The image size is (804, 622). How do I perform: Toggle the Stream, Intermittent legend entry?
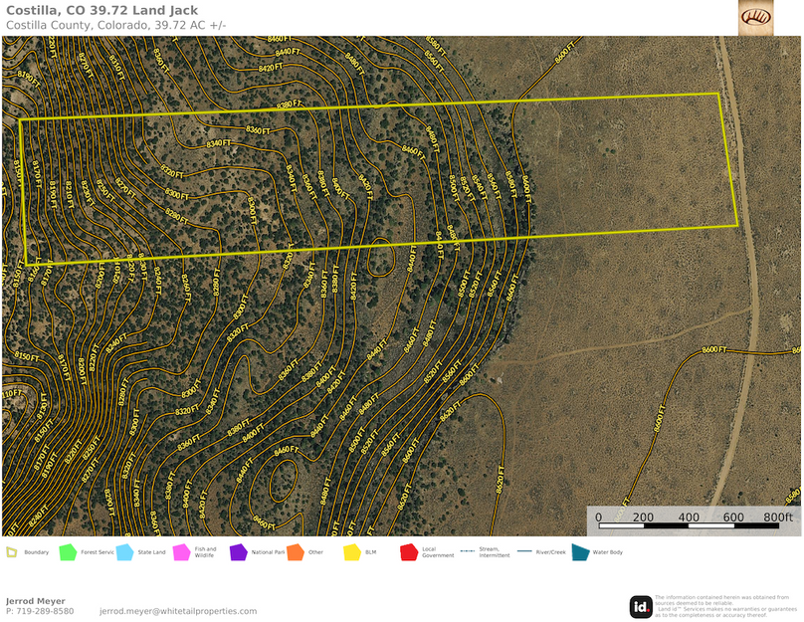coord(467,551)
